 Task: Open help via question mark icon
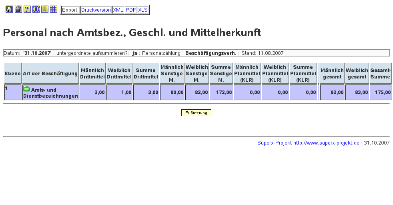(x=27, y=9)
